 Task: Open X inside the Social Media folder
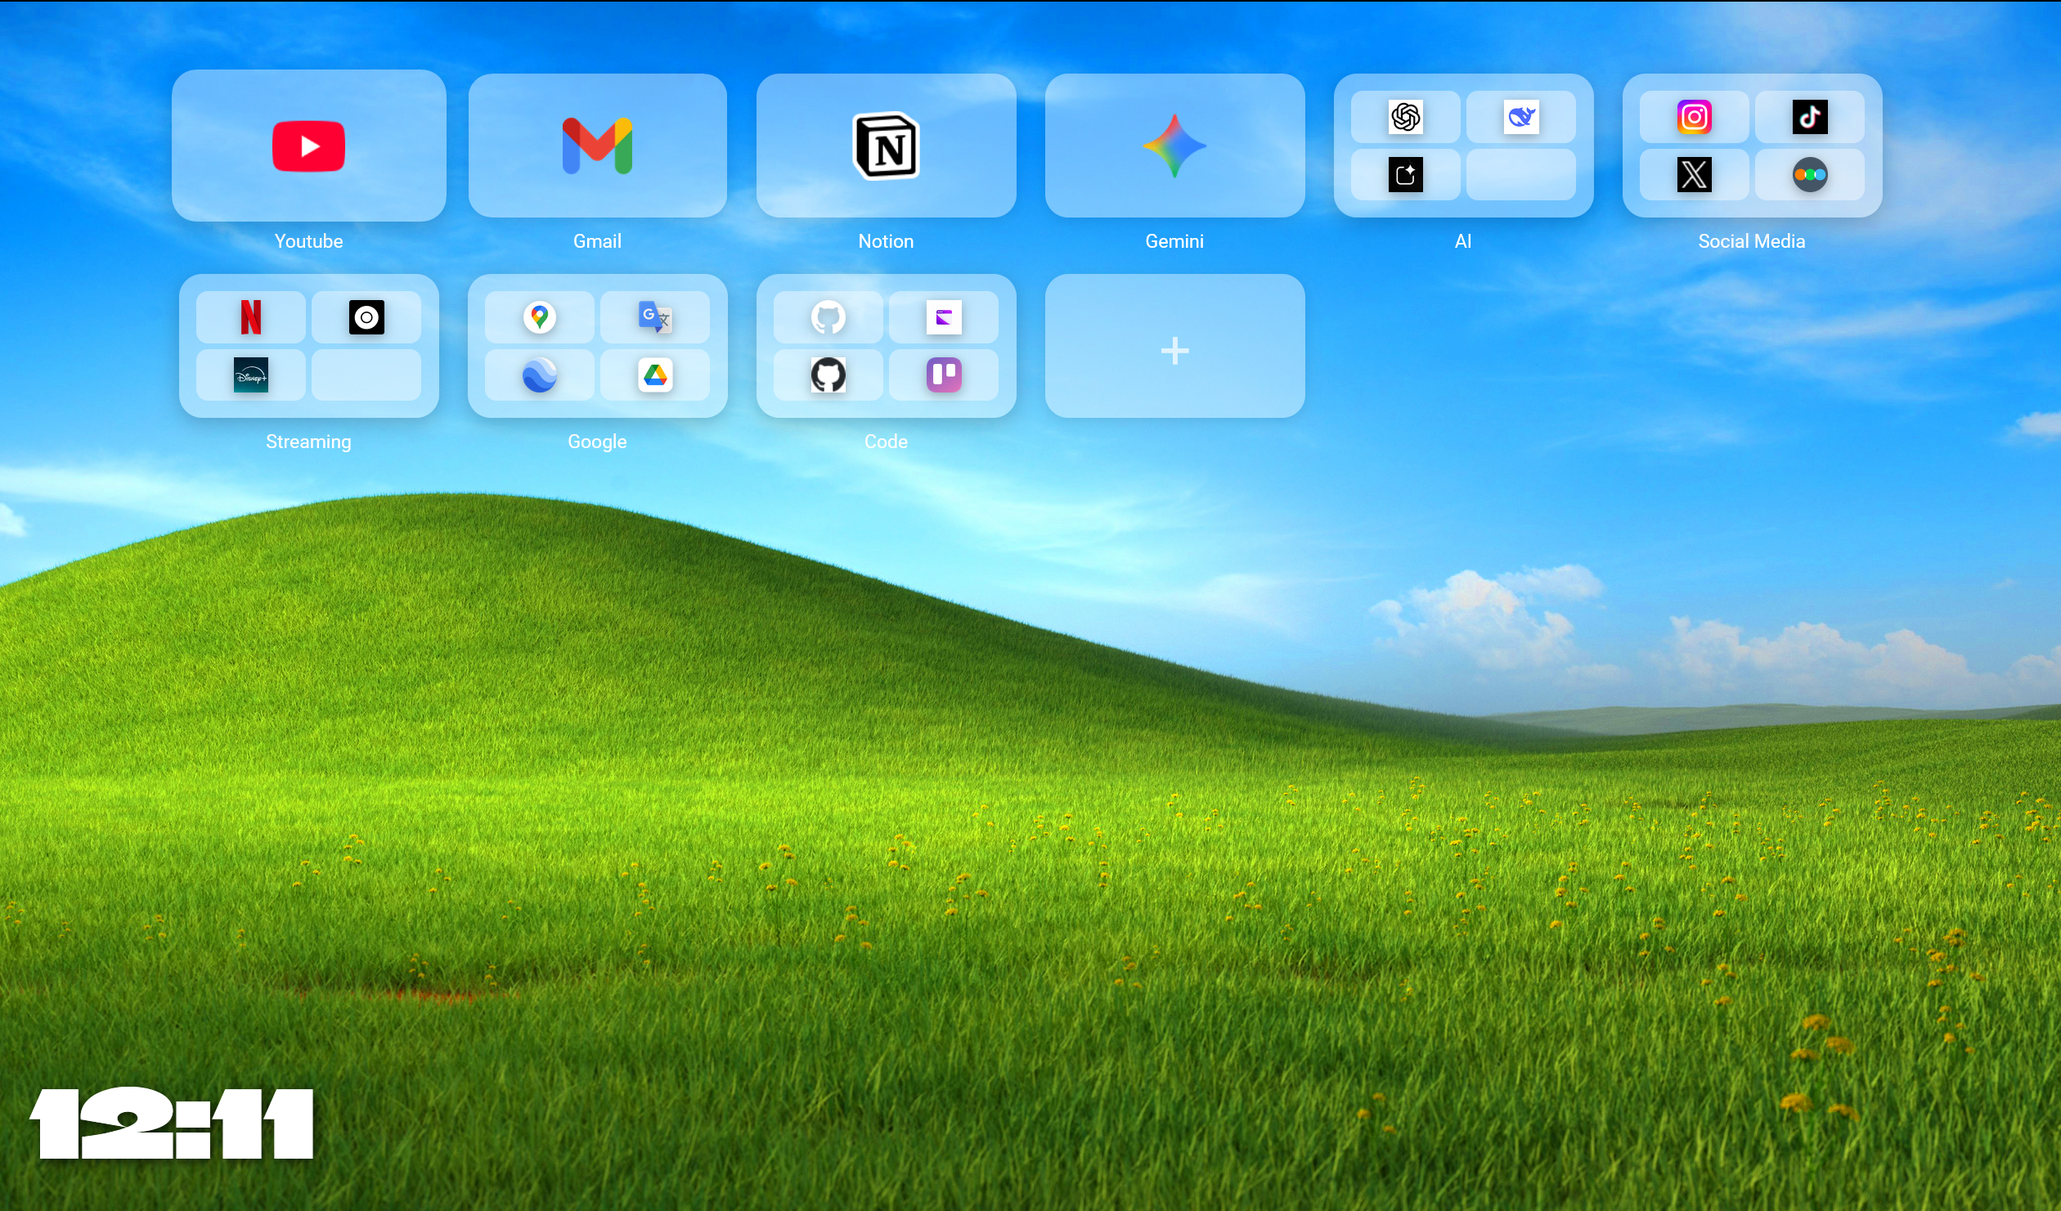[x=1695, y=174]
